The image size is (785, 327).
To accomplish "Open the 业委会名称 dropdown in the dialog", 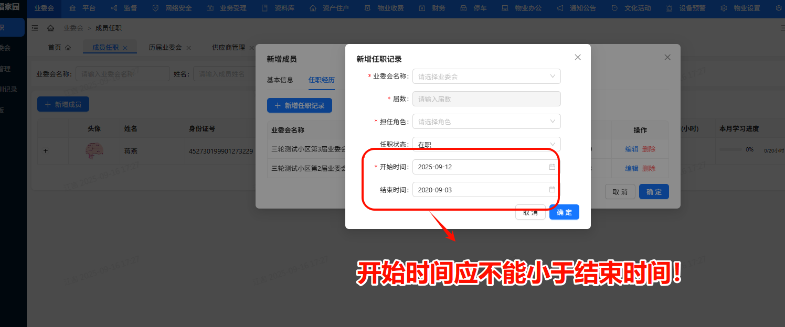I will pyautogui.click(x=486, y=76).
